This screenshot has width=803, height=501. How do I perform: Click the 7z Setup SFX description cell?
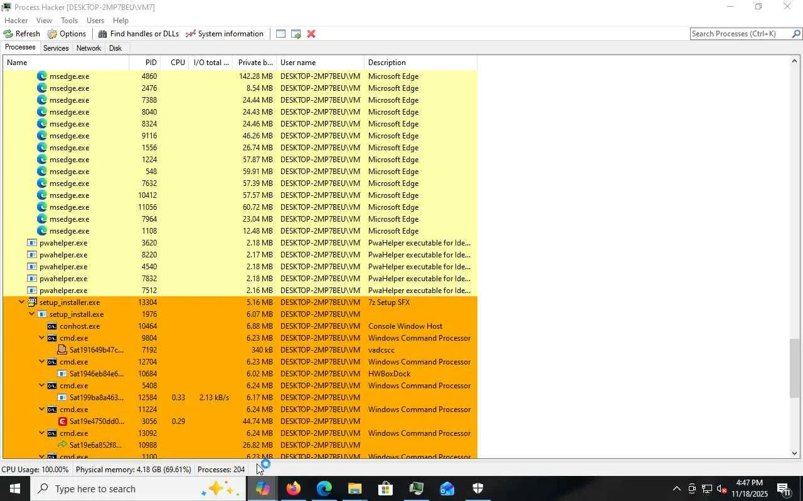click(389, 302)
